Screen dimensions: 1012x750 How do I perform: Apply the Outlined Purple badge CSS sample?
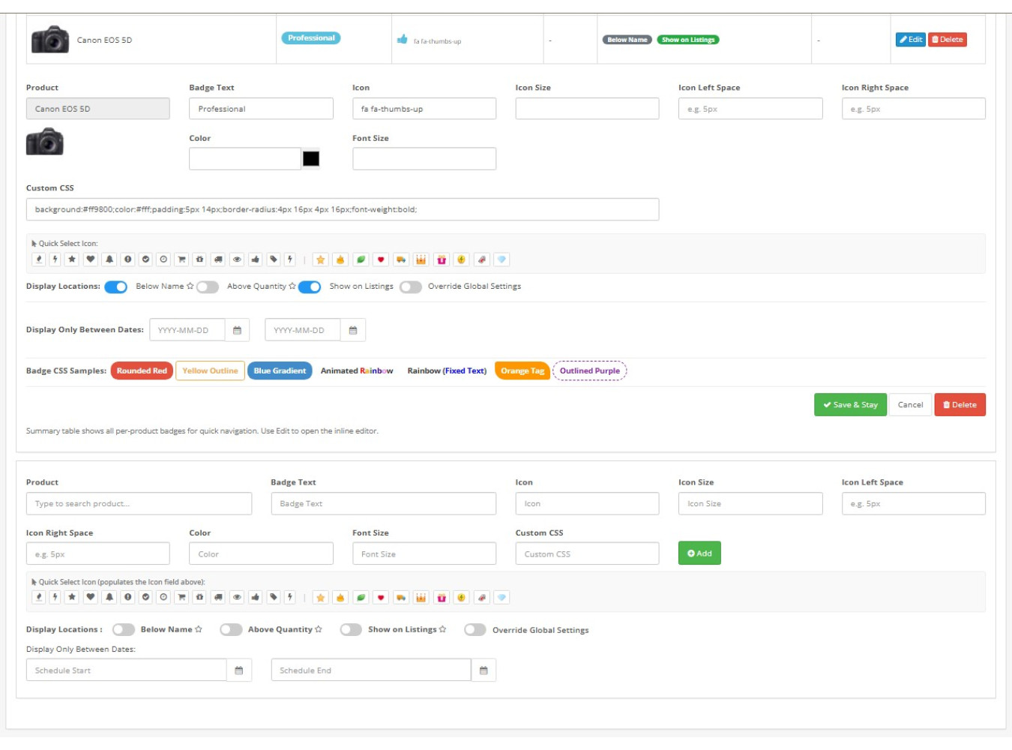pos(589,371)
